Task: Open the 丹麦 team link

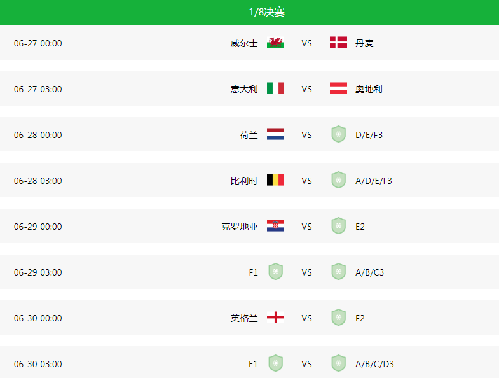Action: [364, 44]
